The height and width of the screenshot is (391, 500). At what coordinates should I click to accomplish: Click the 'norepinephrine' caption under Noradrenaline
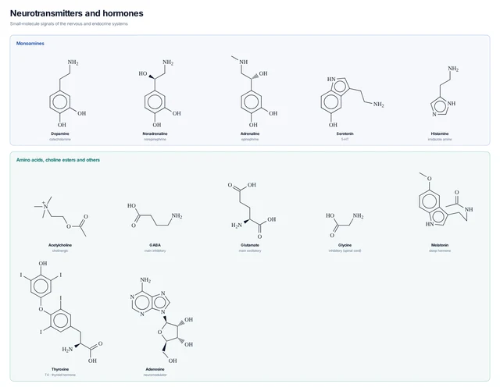155,140
